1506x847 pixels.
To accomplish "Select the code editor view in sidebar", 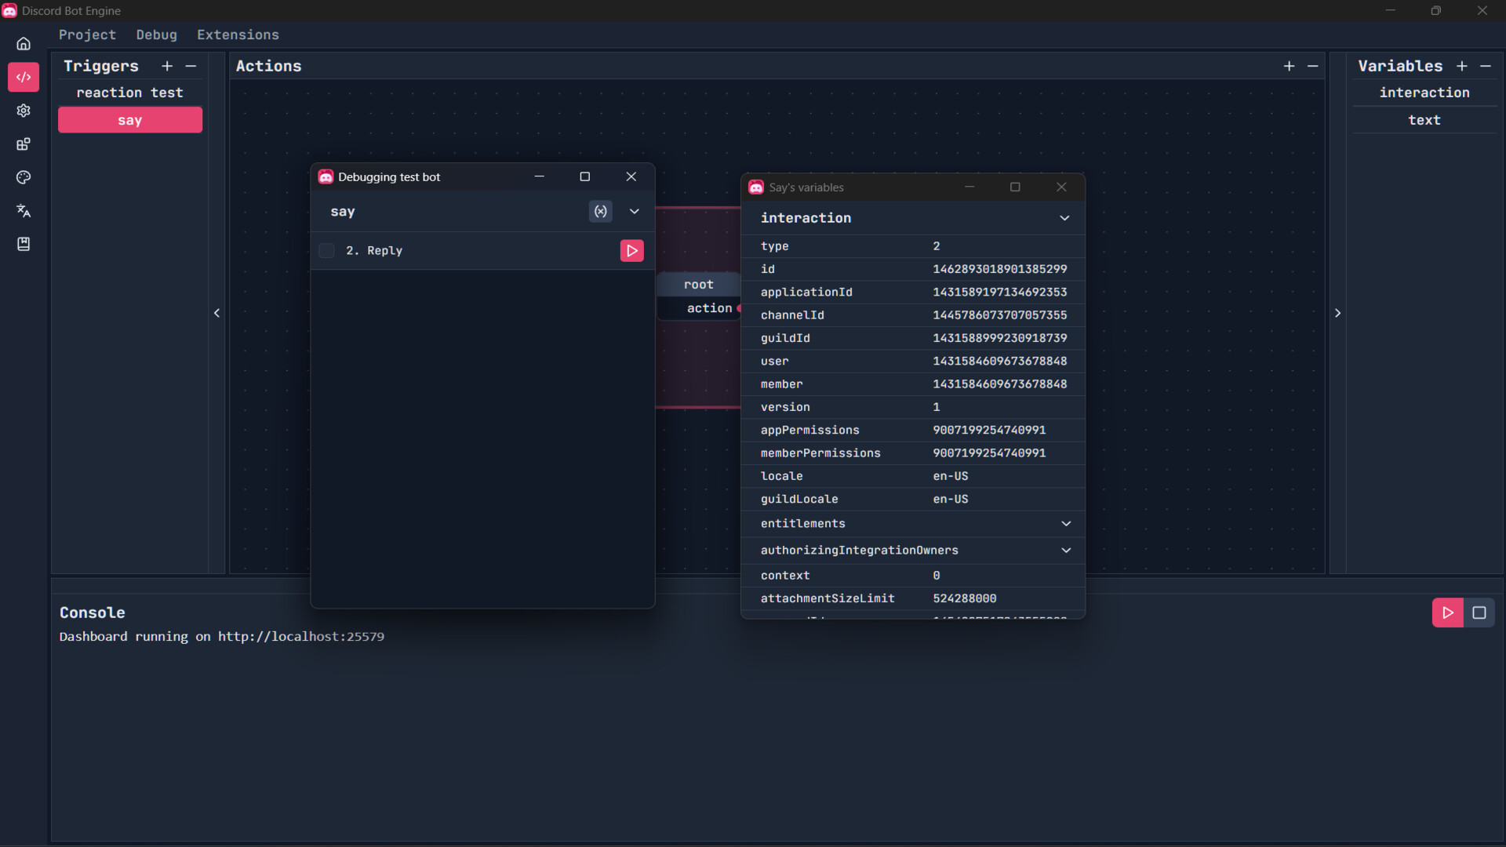I will 24,77.
